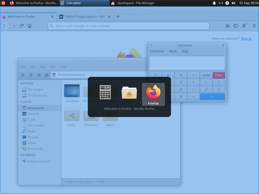Go to the Firefox home page
Viewport: 259px width, 194px height.
(x=29, y=26)
